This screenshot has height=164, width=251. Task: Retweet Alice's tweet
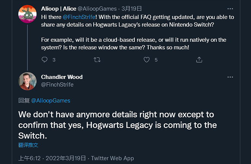pos(97,60)
